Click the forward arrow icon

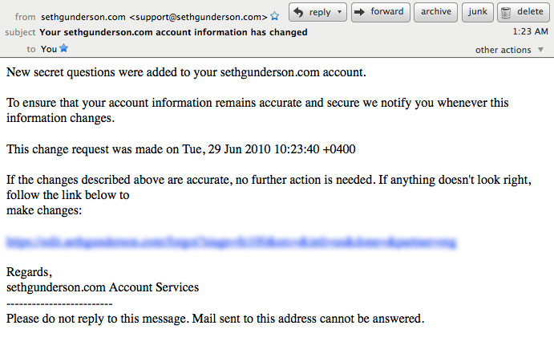click(x=360, y=12)
